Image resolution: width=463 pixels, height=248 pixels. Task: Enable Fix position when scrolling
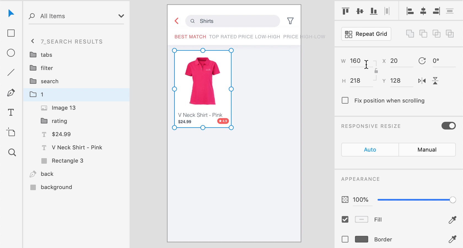pos(345,100)
